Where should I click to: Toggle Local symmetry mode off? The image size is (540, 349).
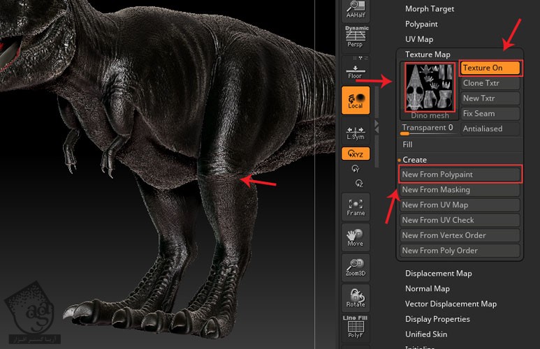coord(356,101)
